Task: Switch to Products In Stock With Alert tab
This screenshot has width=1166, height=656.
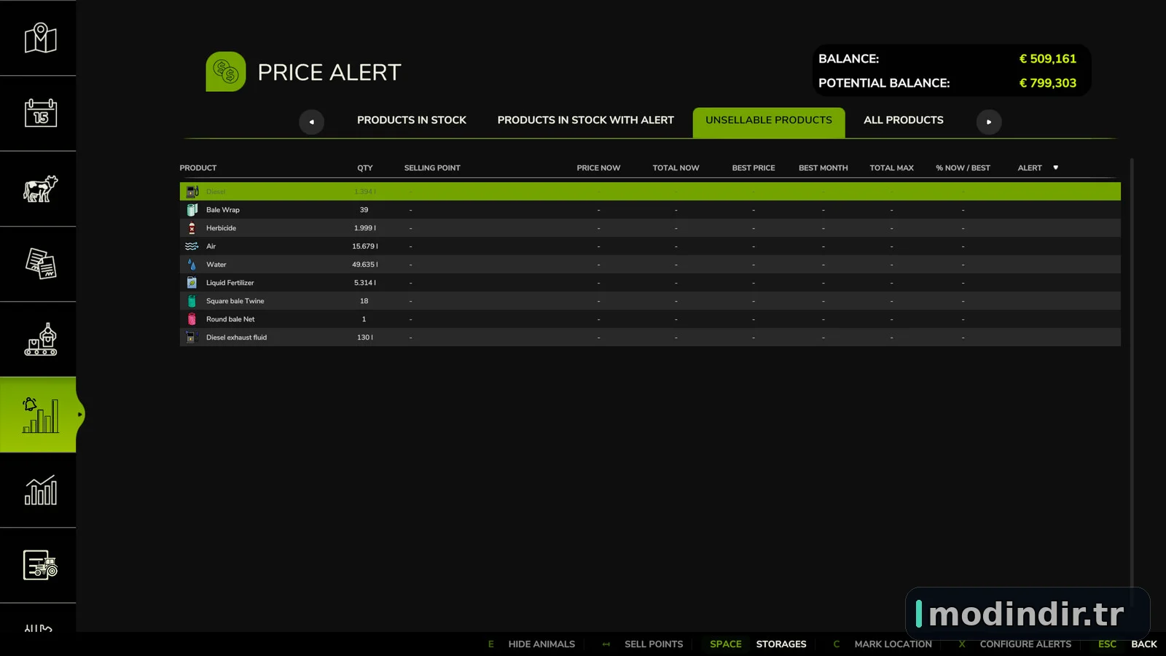Action: pyautogui.click(x=586, y=120)
